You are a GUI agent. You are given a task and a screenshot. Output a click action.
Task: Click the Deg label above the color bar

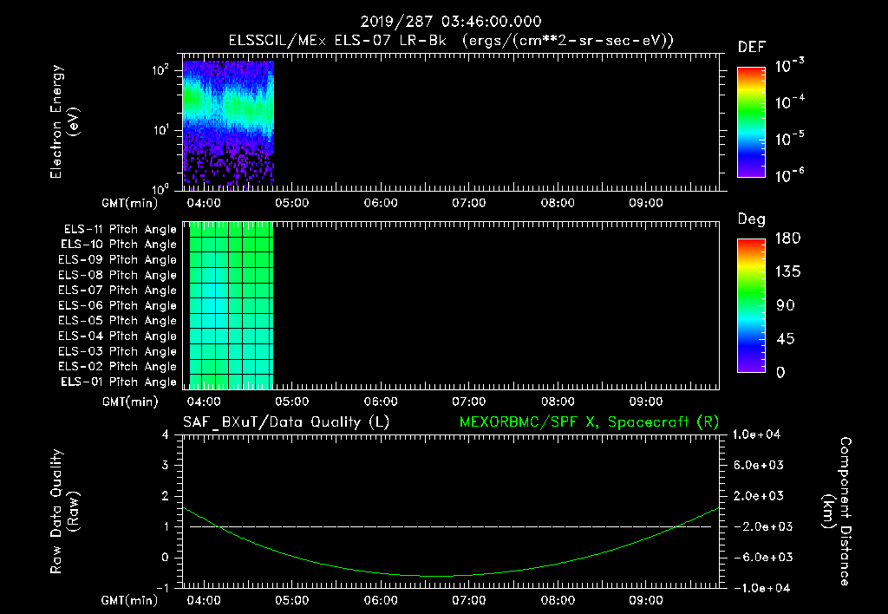click(752, 219)
